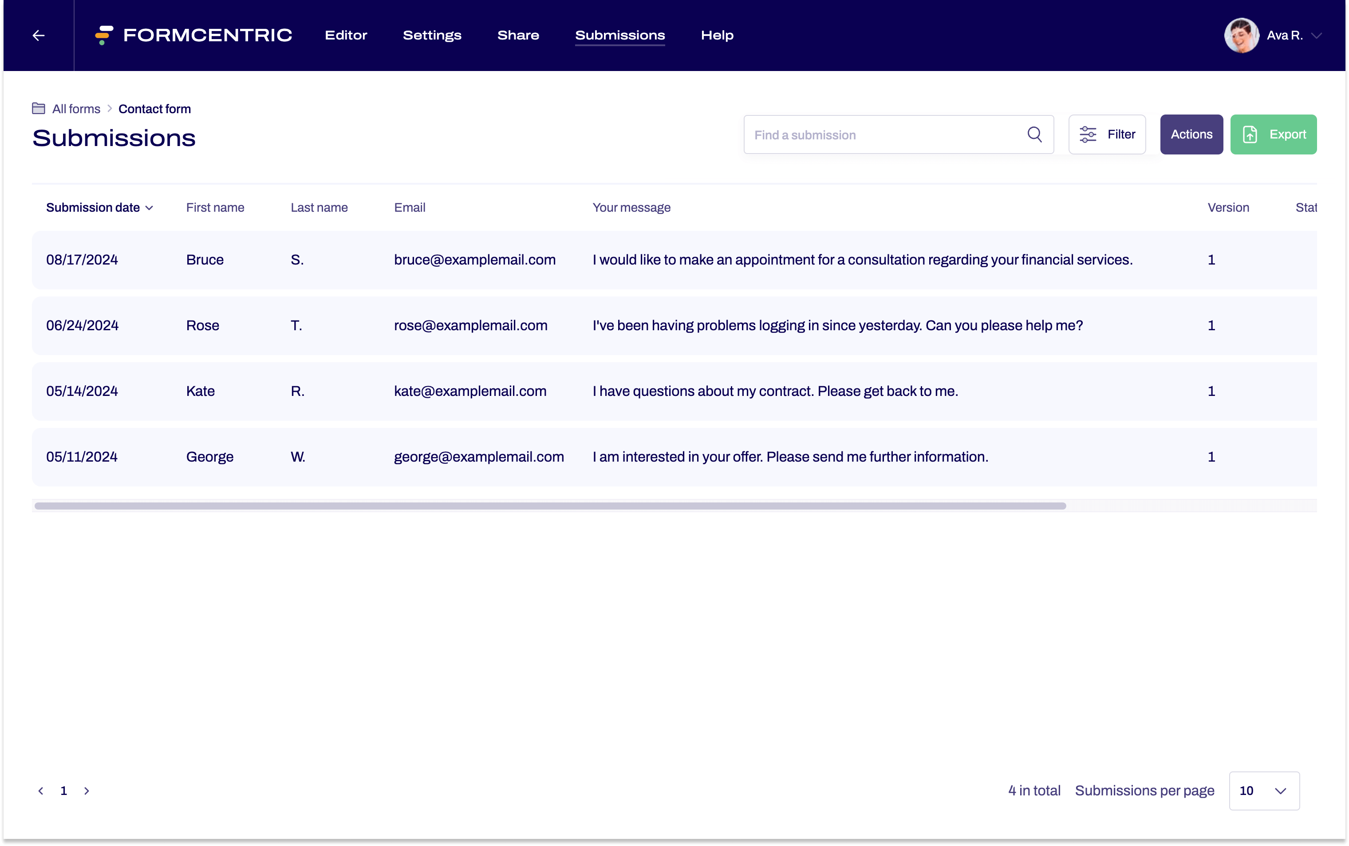Image resolution: width=1349 pixels, height=846 pixels.
Task: Click the previous page arrow
Action: 41,791
